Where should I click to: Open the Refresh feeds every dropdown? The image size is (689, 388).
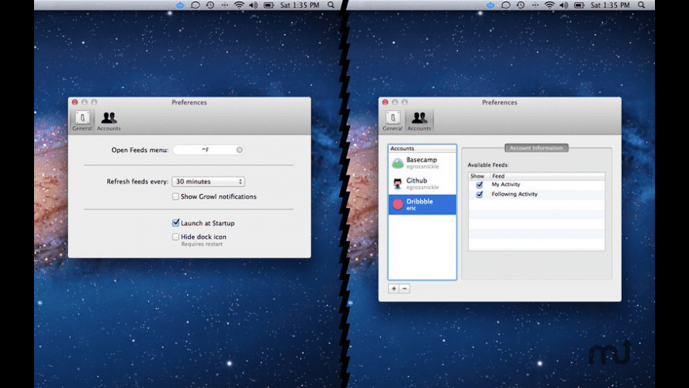tap(208, 181)
